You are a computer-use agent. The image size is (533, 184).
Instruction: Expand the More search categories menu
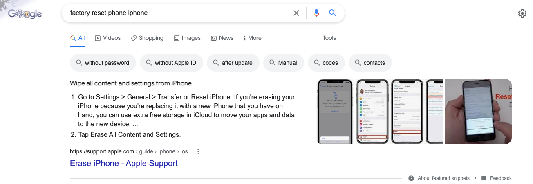pos(252,38)
